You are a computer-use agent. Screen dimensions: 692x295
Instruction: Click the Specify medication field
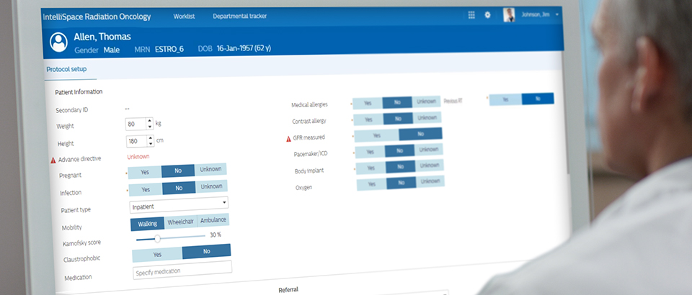tap(182, 270)
